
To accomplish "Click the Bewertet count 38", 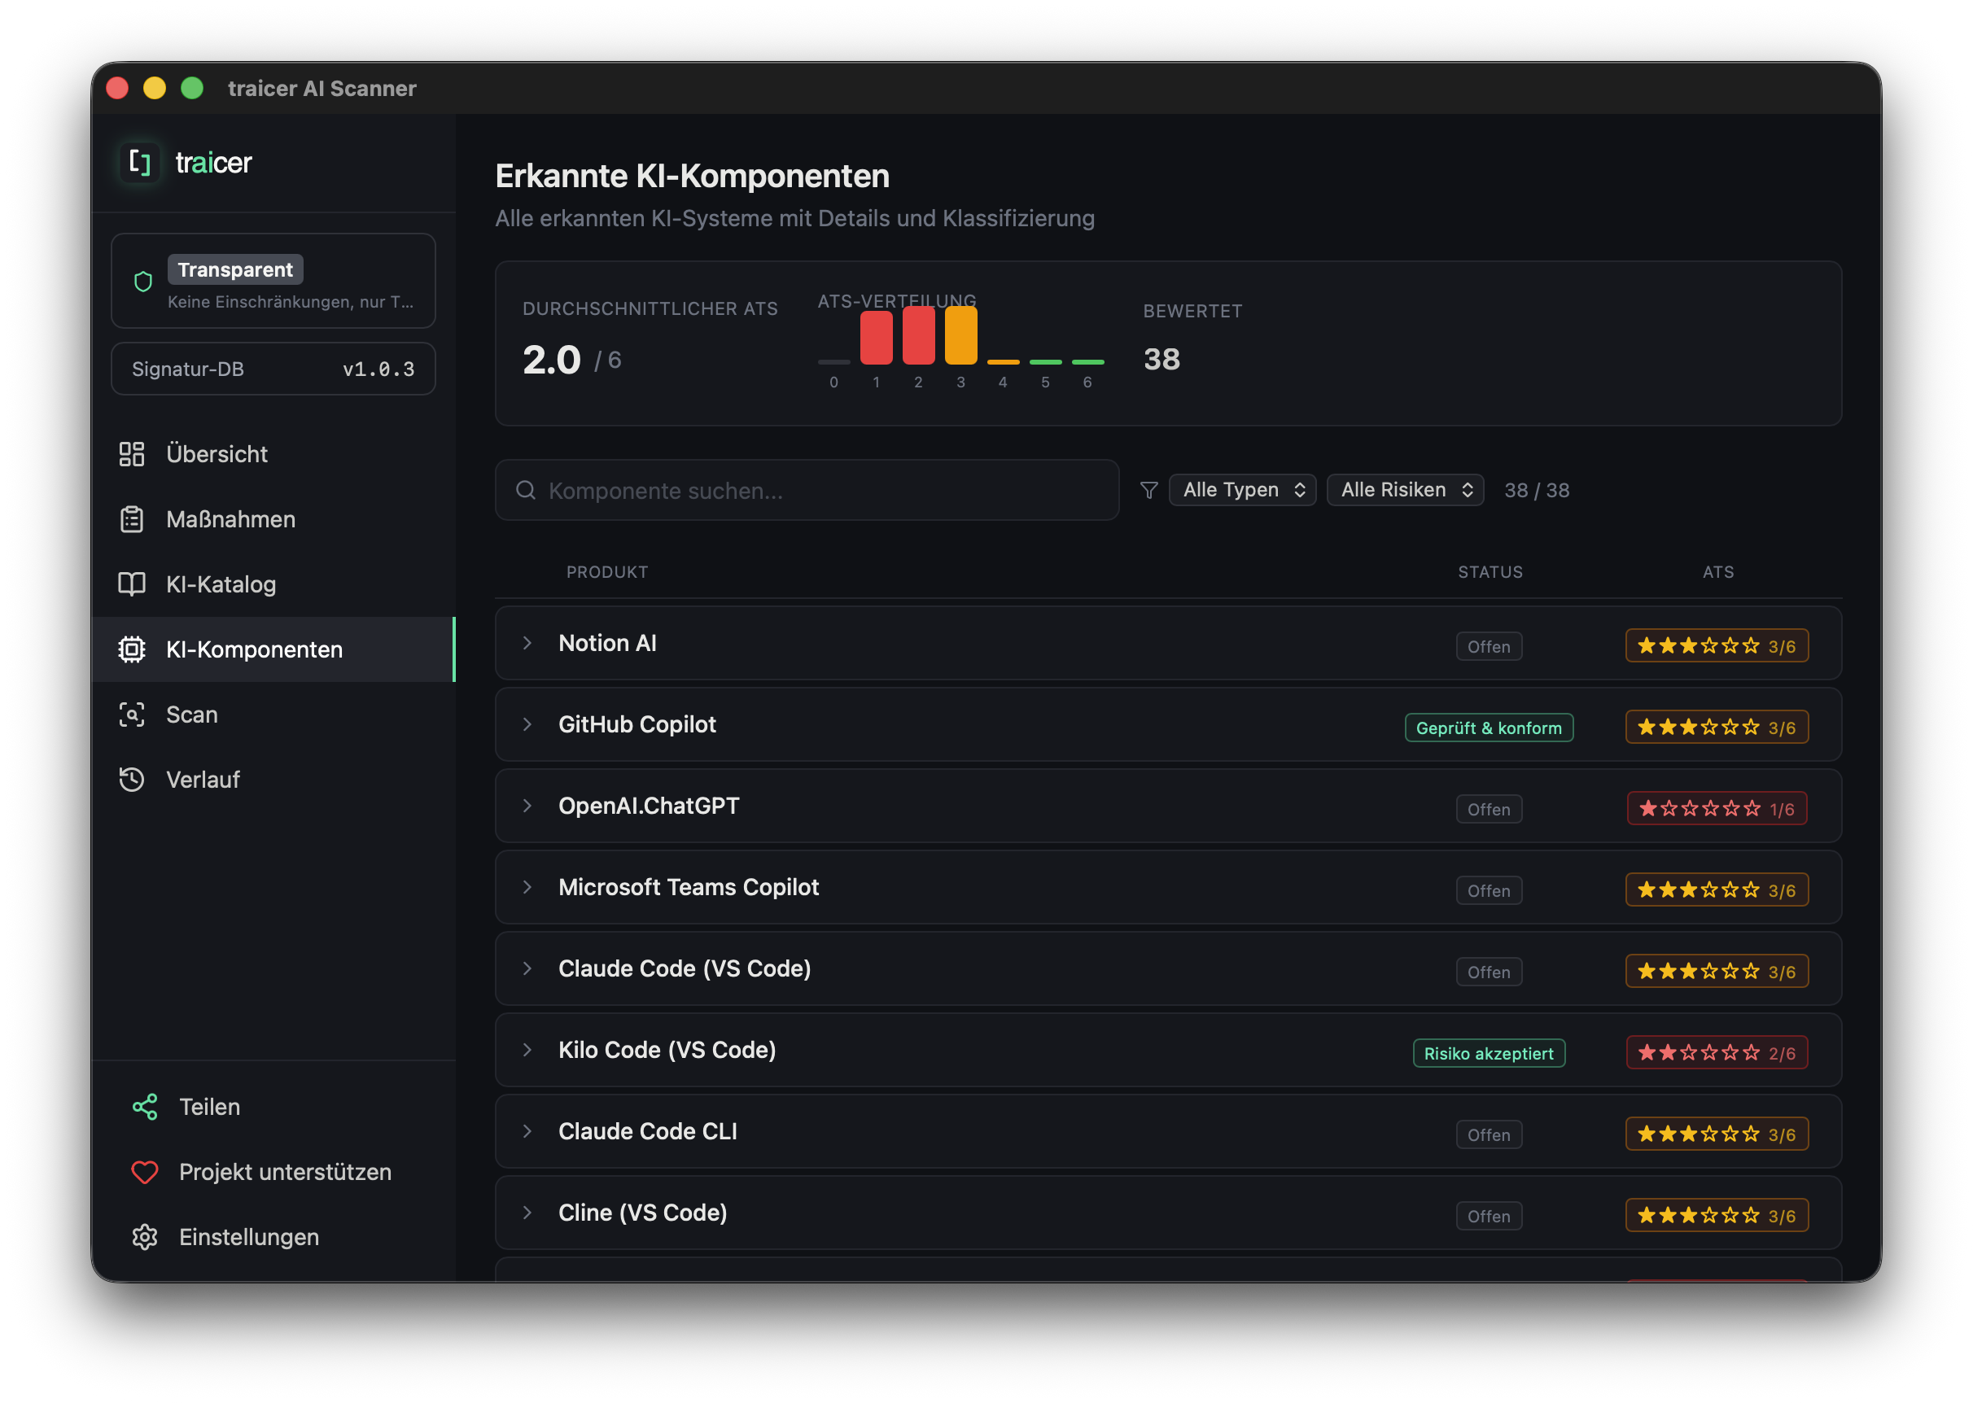I will tap(1161, 359).
